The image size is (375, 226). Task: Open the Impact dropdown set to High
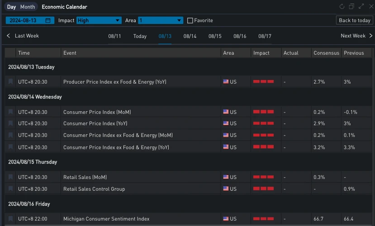pyautogui.click(x=99, y=20)
